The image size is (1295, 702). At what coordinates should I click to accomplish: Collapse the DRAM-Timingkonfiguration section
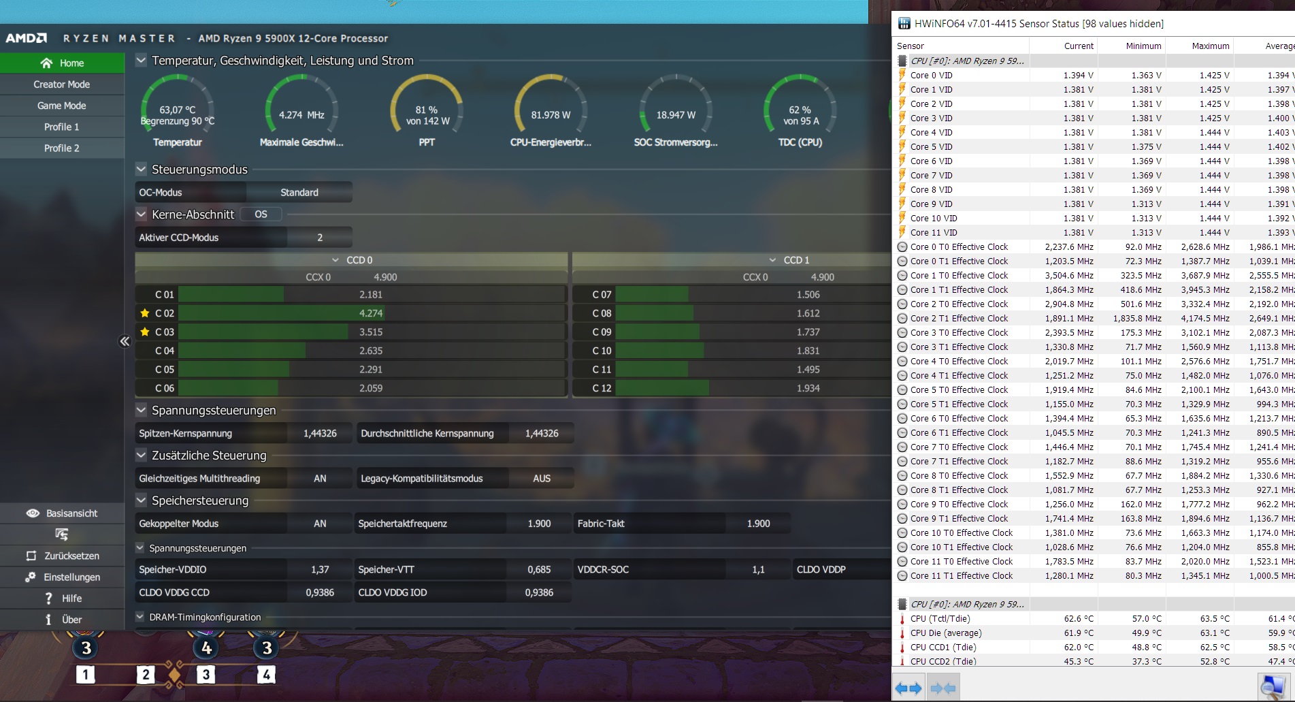(140, 617)
